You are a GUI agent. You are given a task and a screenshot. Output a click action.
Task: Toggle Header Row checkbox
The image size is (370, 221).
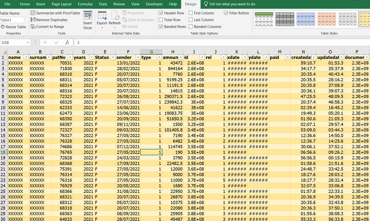click(x=161, y=13)
